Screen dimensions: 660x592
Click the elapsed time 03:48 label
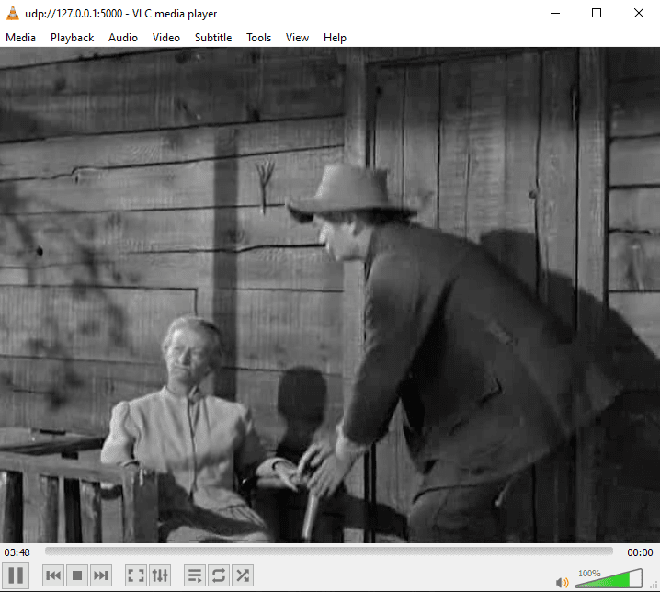coord(17,552)
